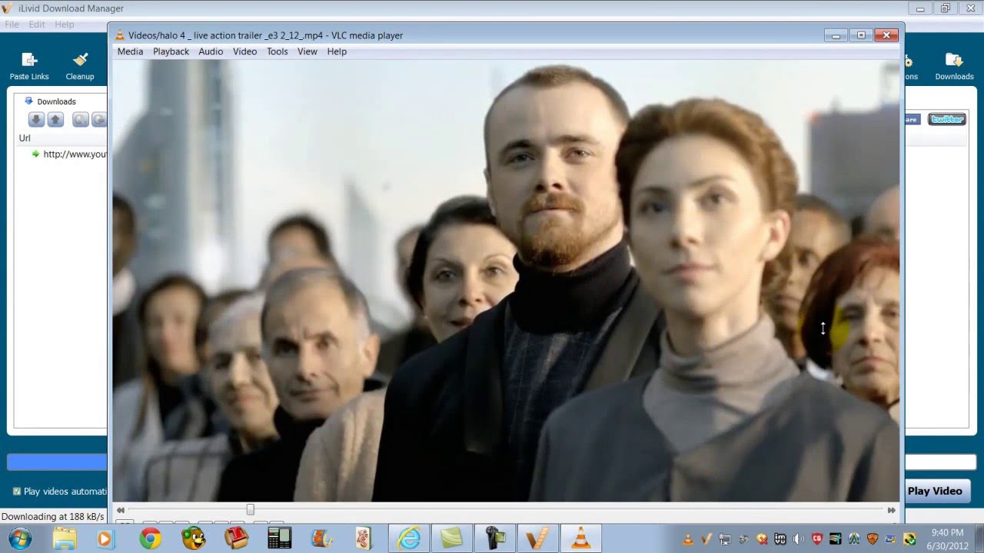Open the VLC Video menu
This screenshot has height=553, width=984.
pos(244,51)
